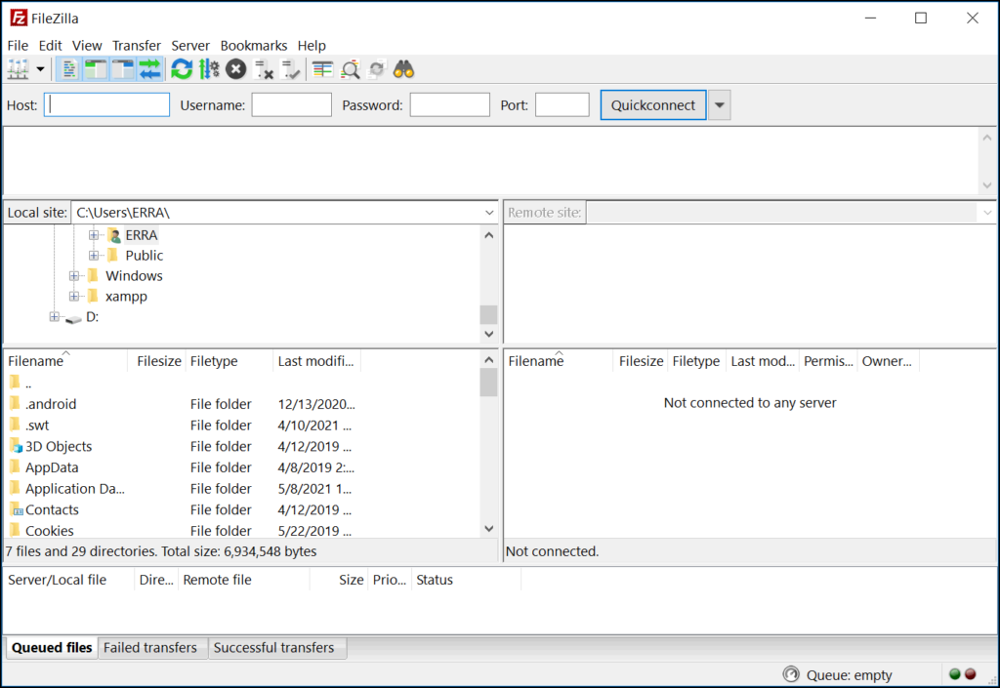The image size is (1000, 688).
Task: Open the File menu
Action: [x=18, y=46]
